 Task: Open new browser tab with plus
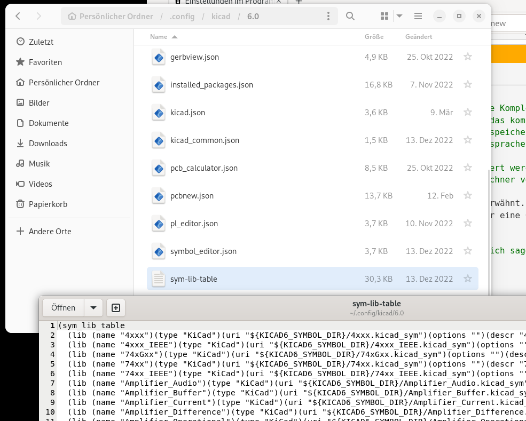299,2
